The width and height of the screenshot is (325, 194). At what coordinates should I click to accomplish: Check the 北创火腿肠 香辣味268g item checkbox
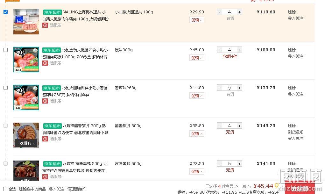pos(6,88)
